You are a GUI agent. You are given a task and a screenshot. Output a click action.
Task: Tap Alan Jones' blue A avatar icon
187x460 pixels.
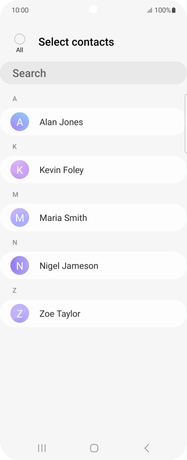pos(20,121)
